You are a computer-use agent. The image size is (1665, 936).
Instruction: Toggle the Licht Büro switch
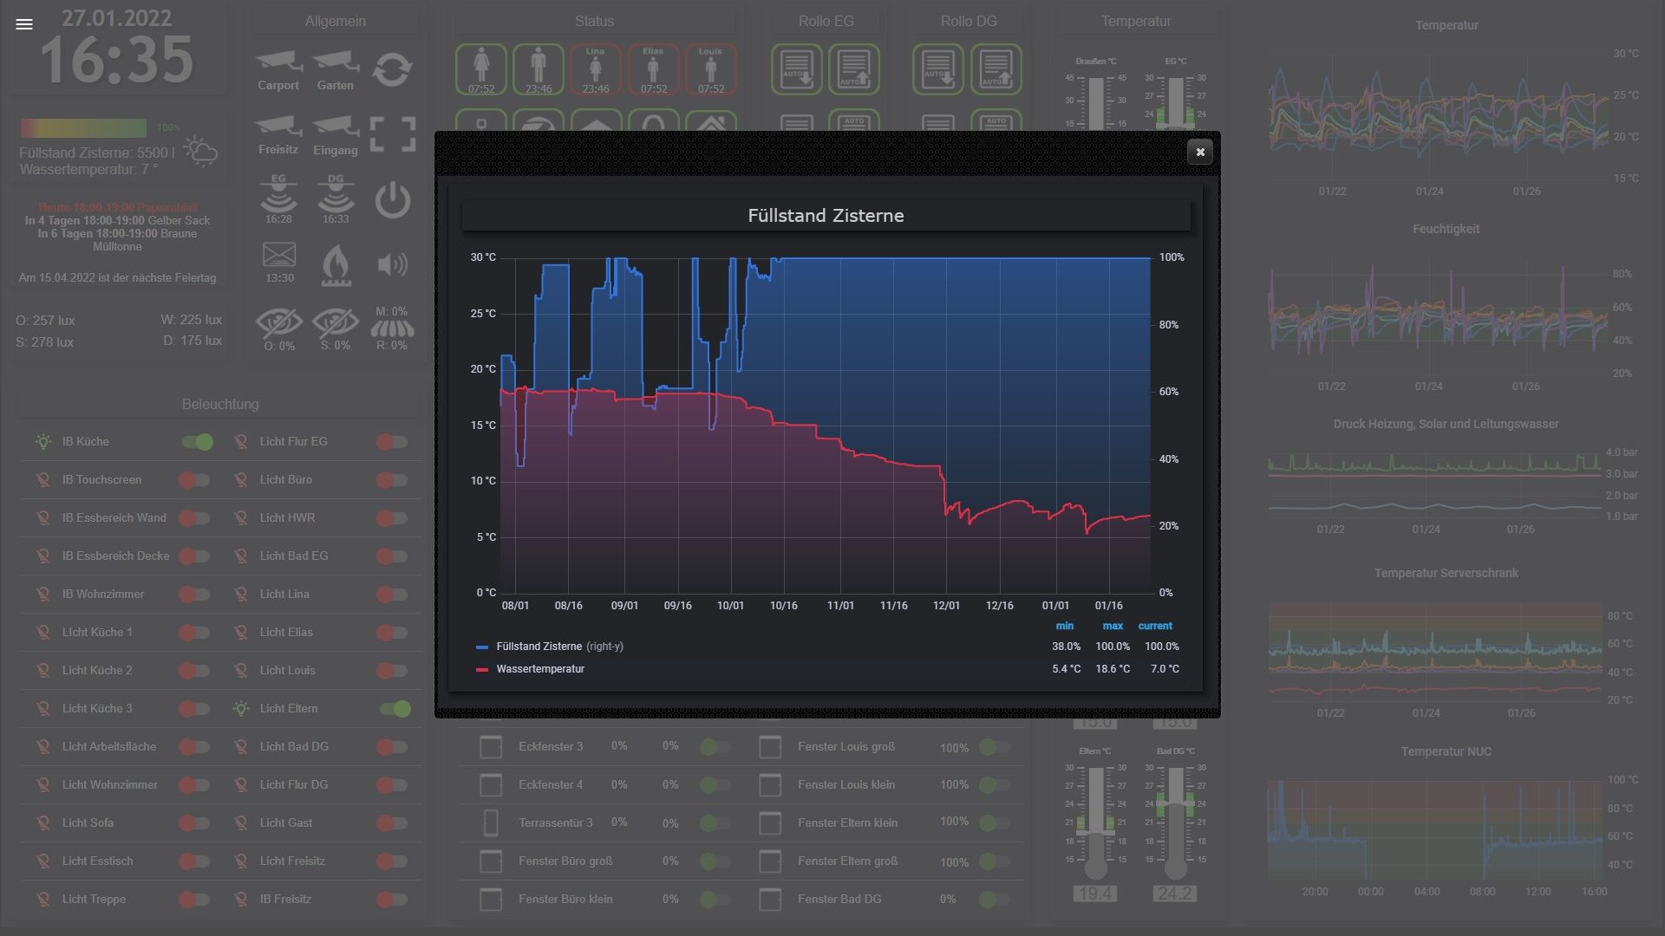392,480
